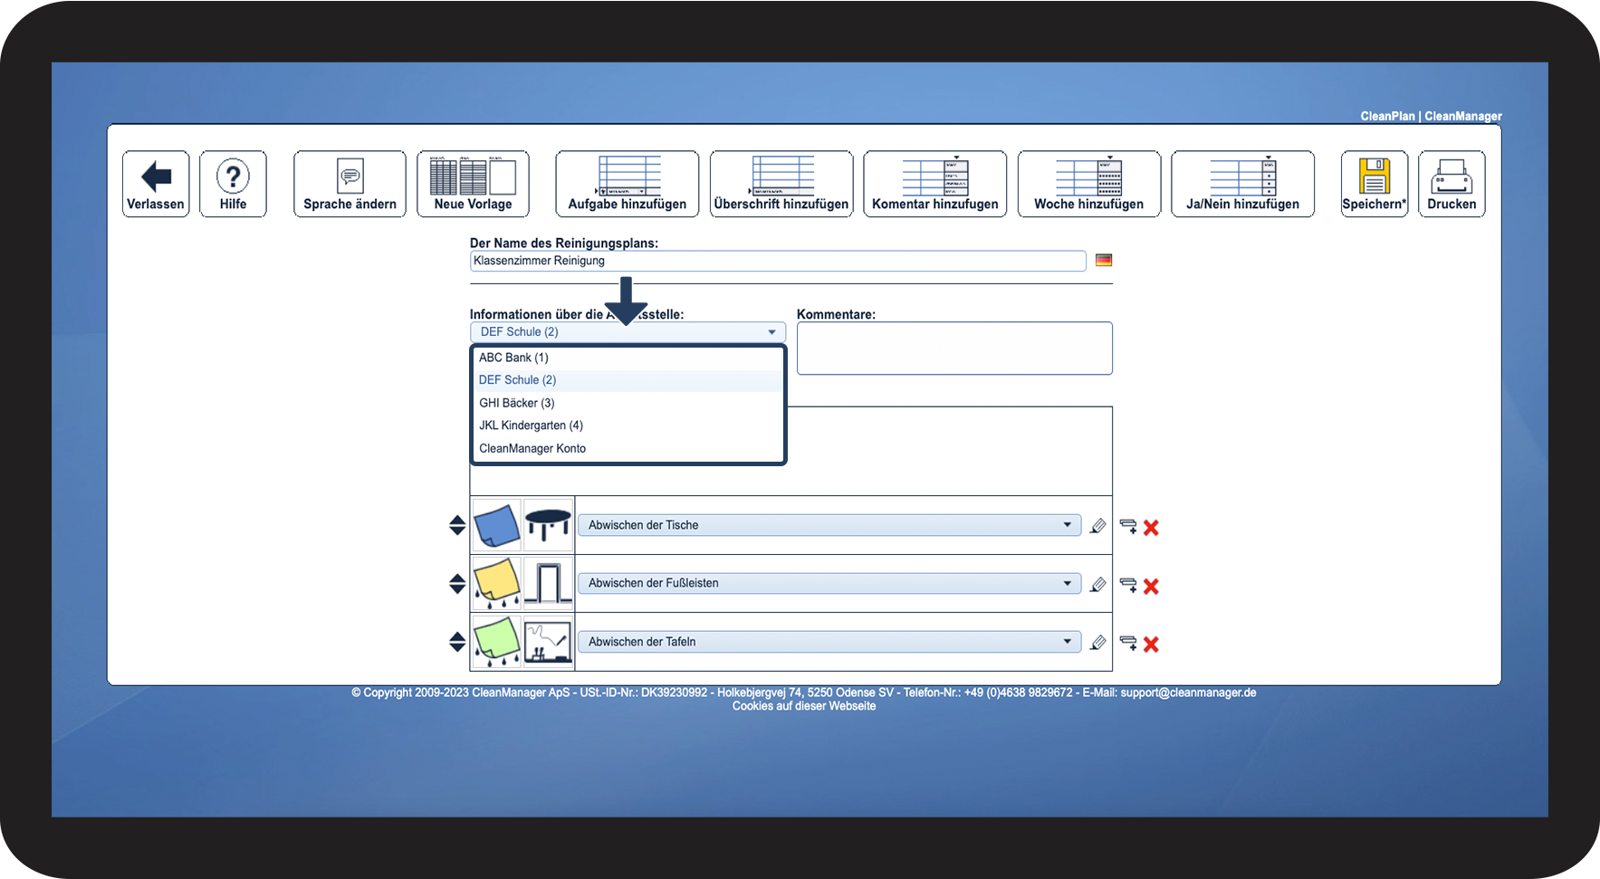The width and height of the screenshot is (1600, 879).
Task: Open "Cookies auf dieser Webseite" link
Action: point(804,705)
